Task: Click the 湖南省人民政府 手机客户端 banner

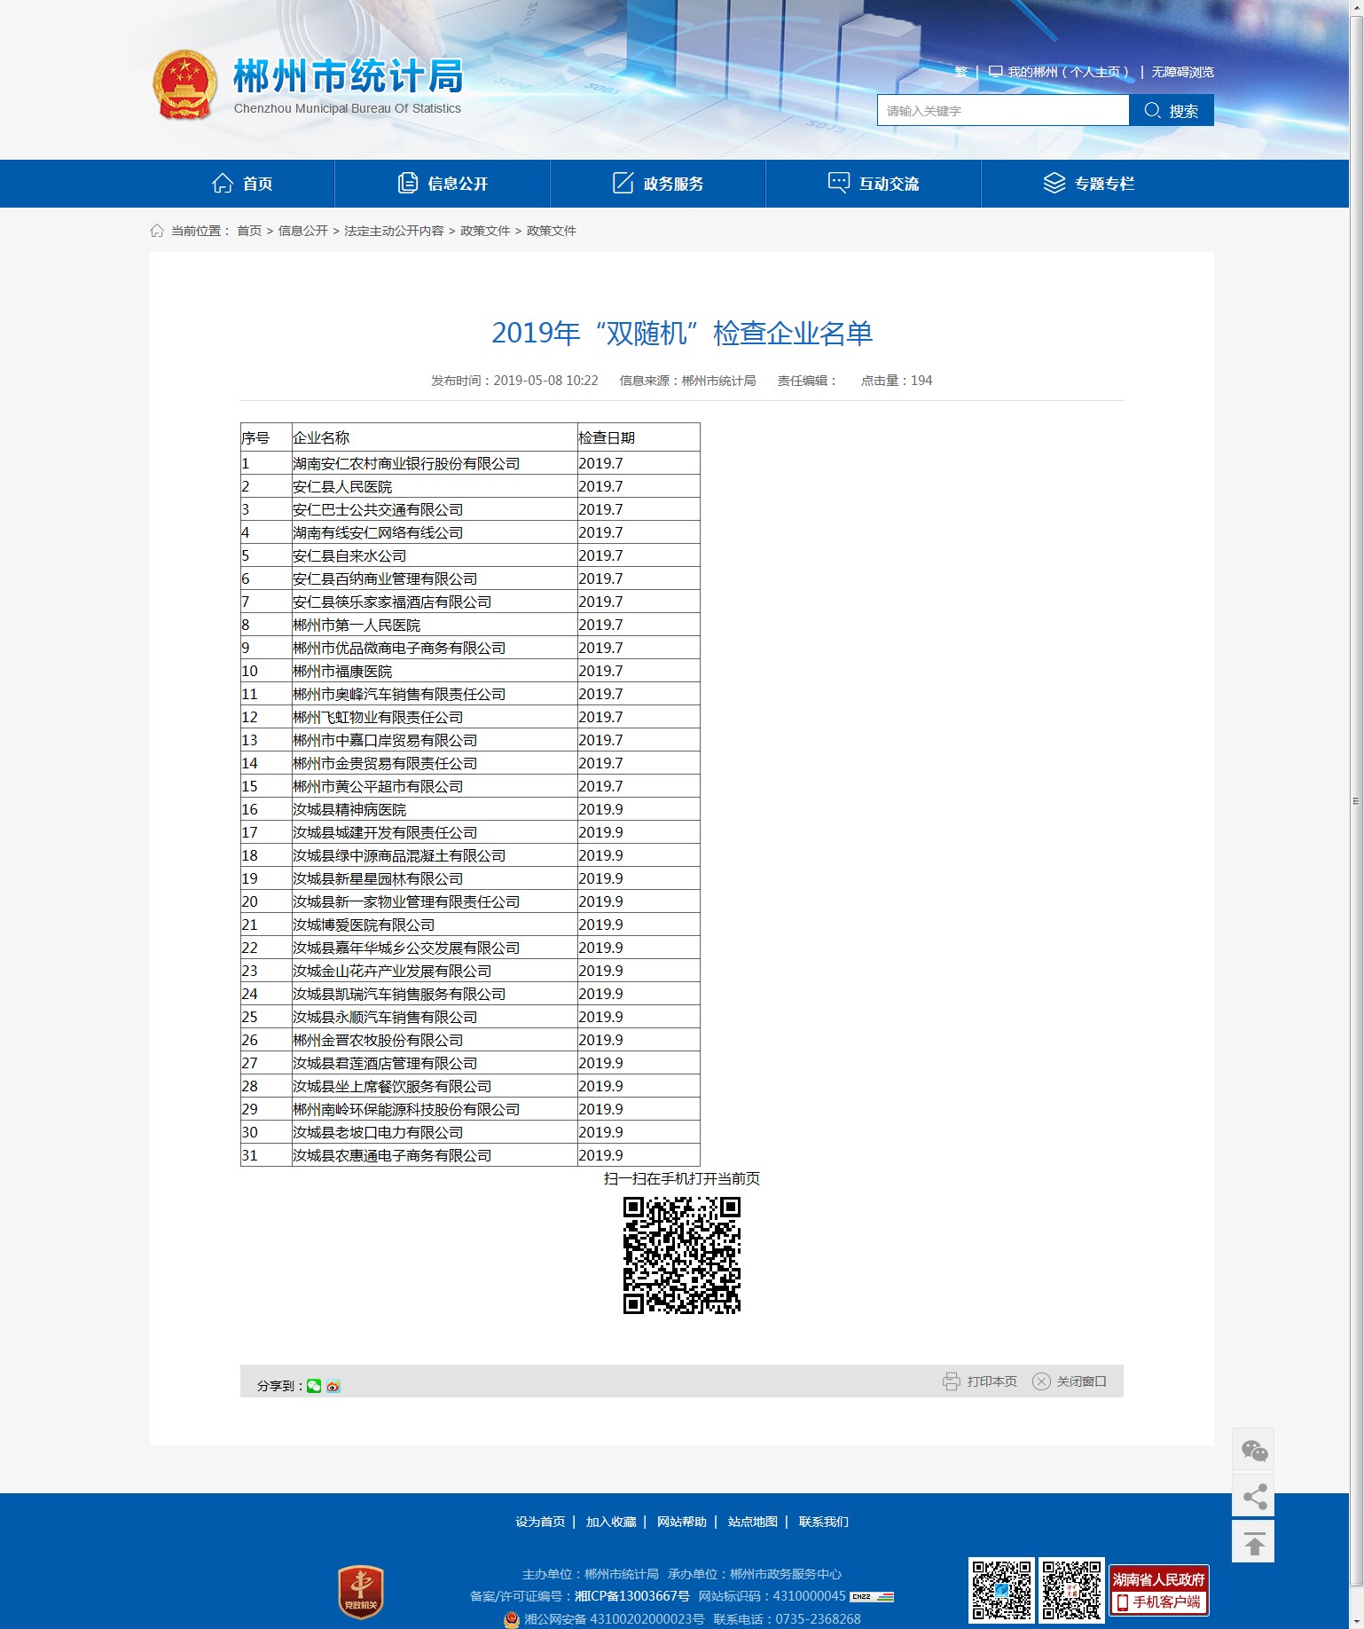Action: point(1159,1590)
